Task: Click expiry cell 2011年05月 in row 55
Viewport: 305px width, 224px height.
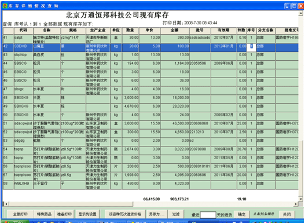Action: 223,159
